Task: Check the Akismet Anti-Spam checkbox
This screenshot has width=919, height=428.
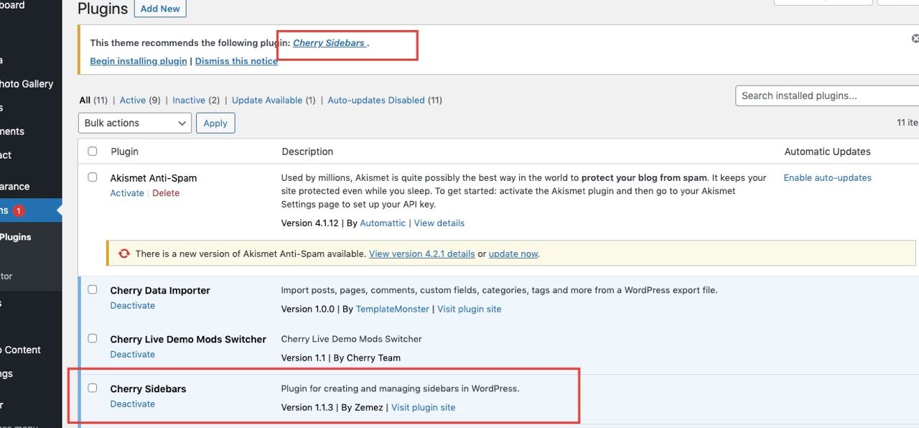Action: (92, 177)
